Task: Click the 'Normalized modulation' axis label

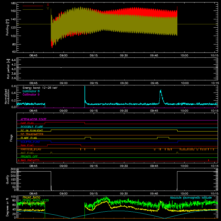Action: point(7,96)
